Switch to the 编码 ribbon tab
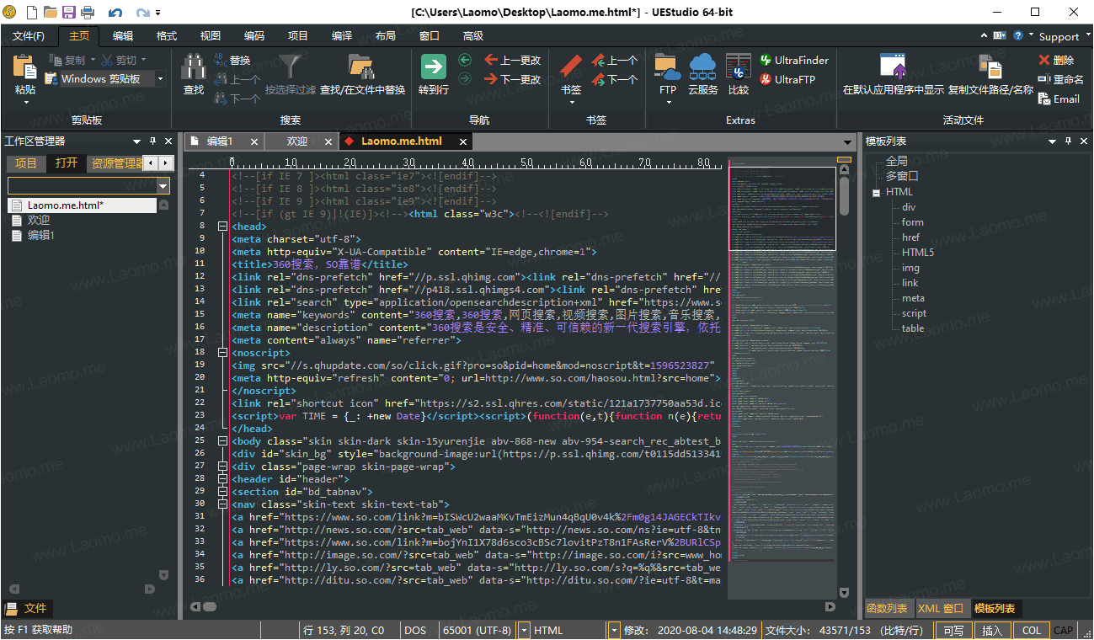This screenshot has width=1094, height=640. pos(254,35)
